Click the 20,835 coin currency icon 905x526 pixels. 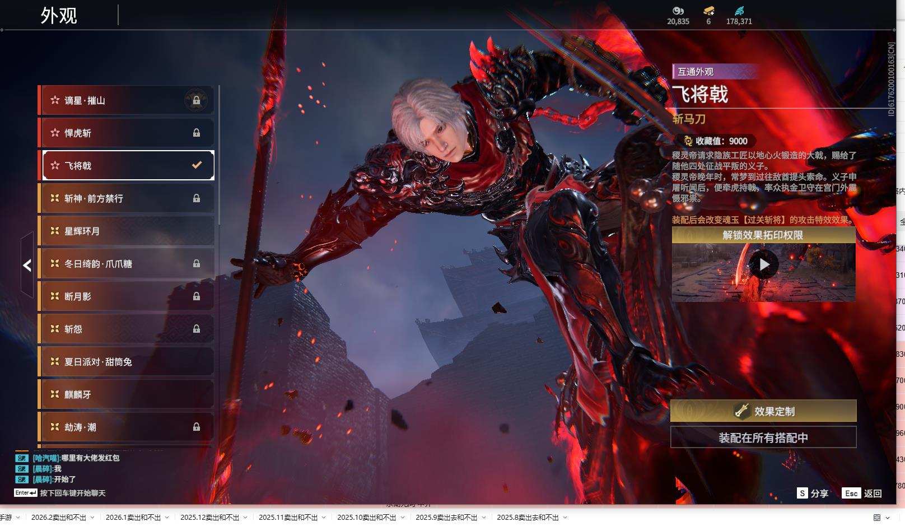click(x=678, y=11)
